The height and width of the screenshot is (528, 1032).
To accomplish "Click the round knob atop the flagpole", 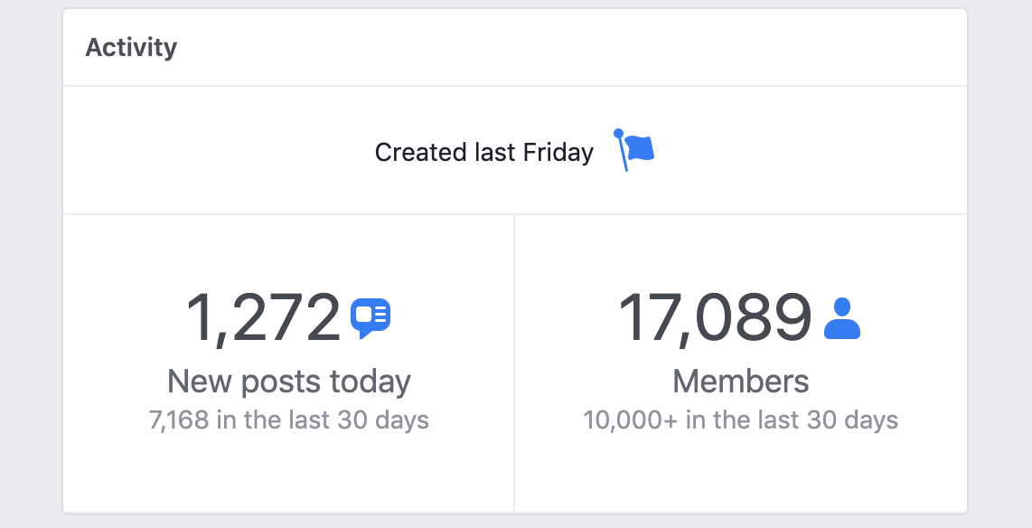I will pos(619,134).
